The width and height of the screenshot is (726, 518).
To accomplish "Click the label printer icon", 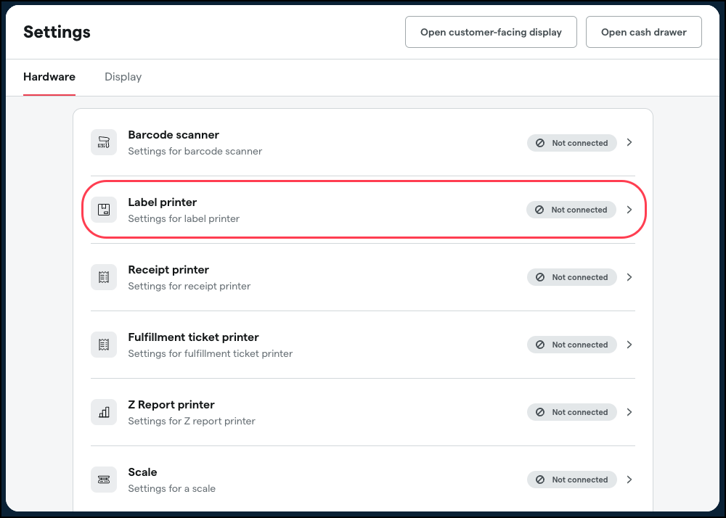I will pyautogui.click(x=103, y=210).
